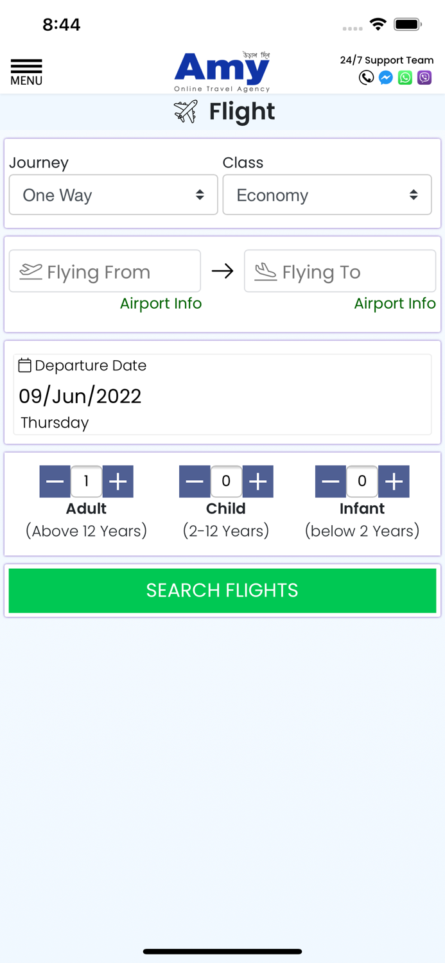This screenshot has height=963, width=445.
Task: Click the calendar icon beside Departure Date
Action: (25, 365)
